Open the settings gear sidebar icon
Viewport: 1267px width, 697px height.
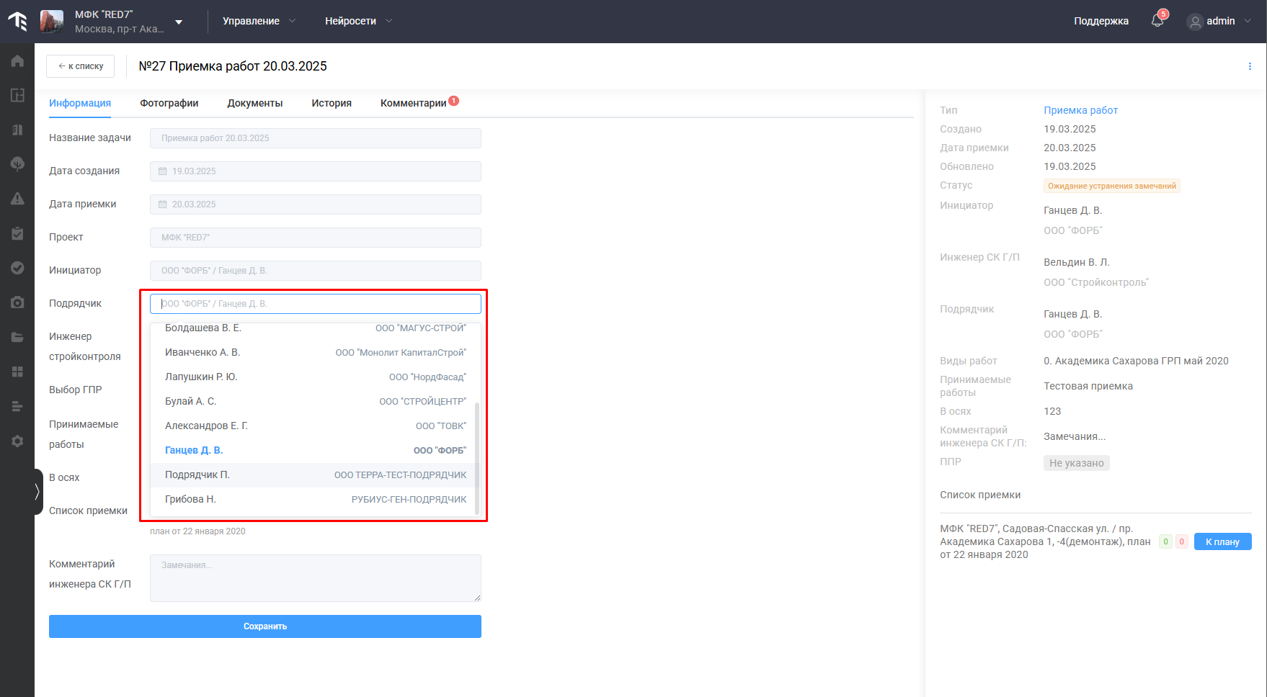click(17, 441)
